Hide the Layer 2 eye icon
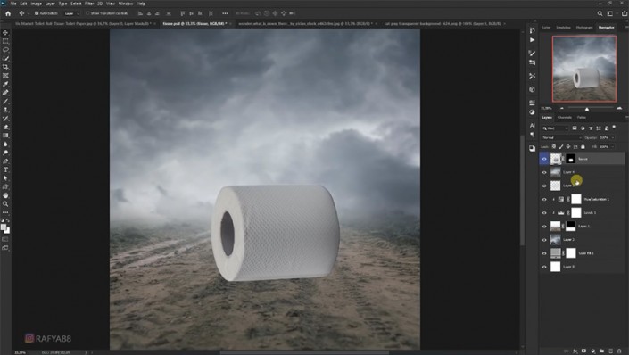629x355 pixels. [x=544, y=240]
